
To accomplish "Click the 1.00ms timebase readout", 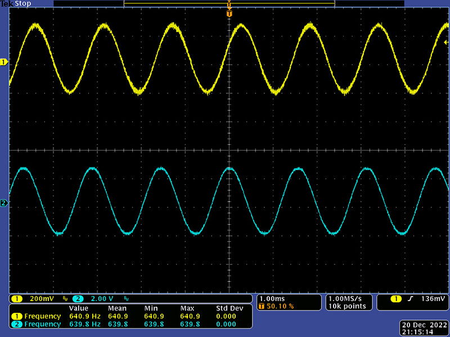I will (272, 299).
